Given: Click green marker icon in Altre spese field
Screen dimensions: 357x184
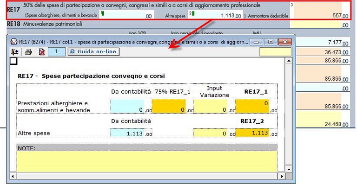Looking at the screenshot, I should coord(193,13).
